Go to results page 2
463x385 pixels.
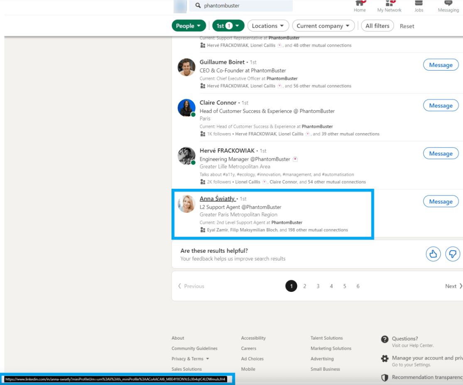304,286
